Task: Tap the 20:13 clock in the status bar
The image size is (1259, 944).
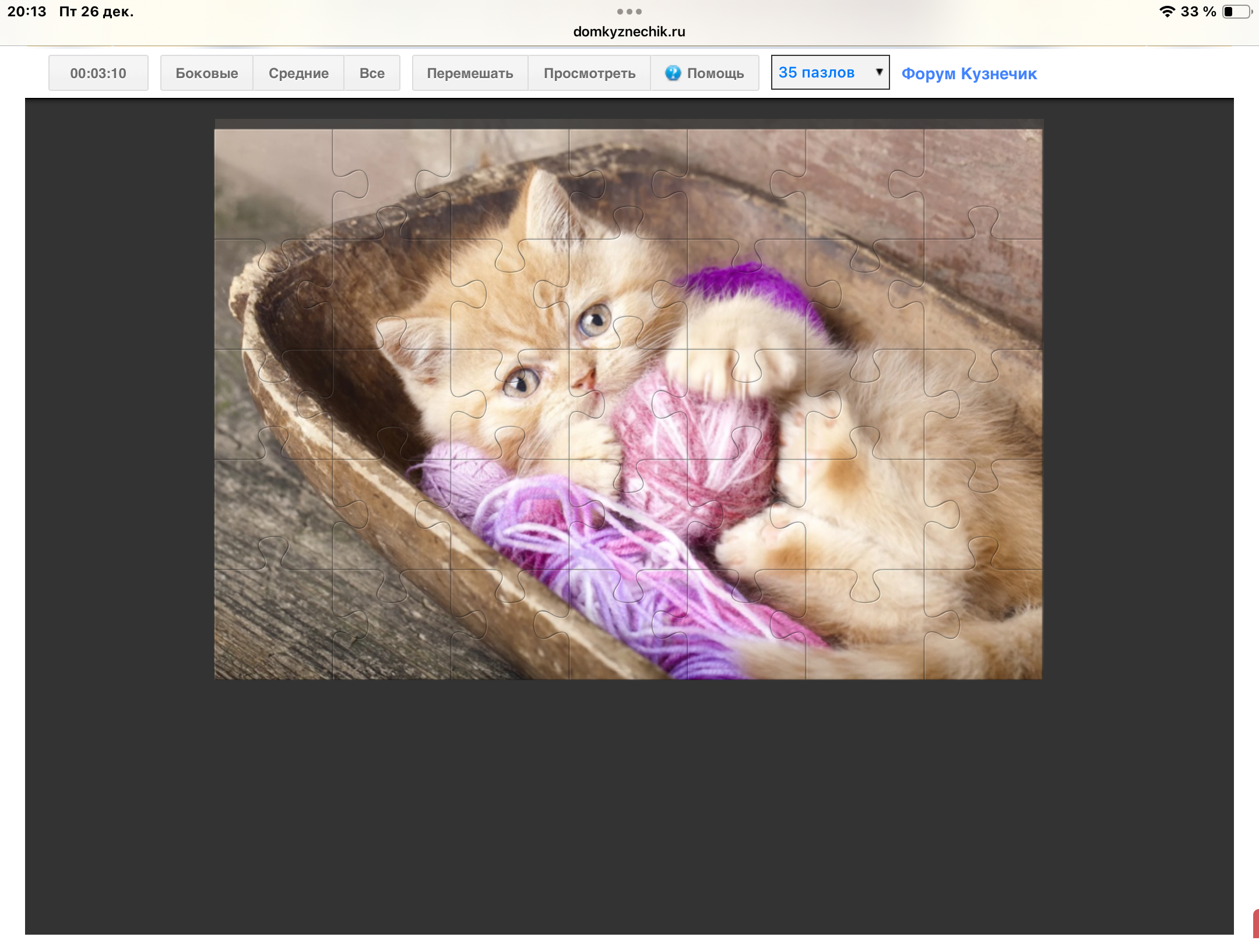Action: point(27,12)
